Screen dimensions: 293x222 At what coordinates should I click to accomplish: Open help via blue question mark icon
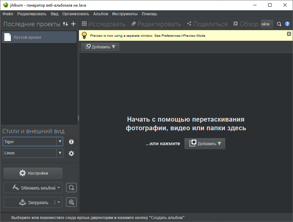[287, 24]
